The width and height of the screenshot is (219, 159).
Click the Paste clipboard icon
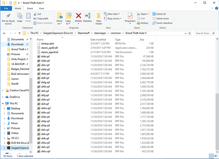coord(28,16)
